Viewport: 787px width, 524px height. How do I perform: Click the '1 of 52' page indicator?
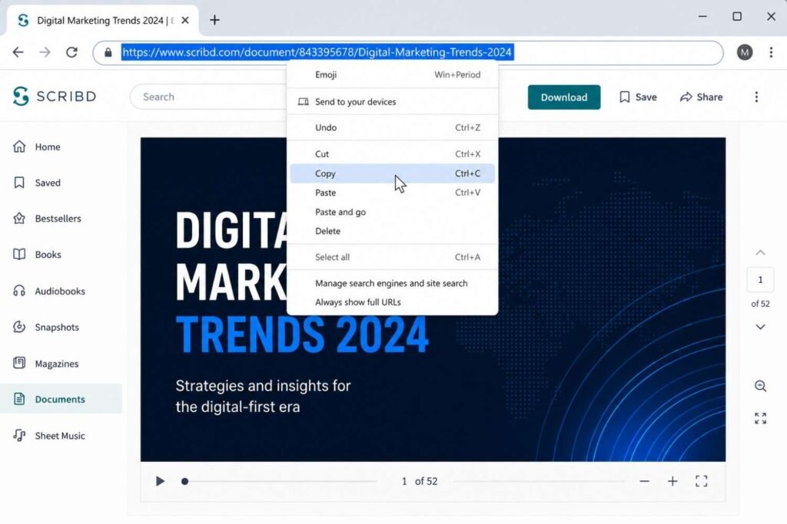pyautogui.click(x=420, y=481)
